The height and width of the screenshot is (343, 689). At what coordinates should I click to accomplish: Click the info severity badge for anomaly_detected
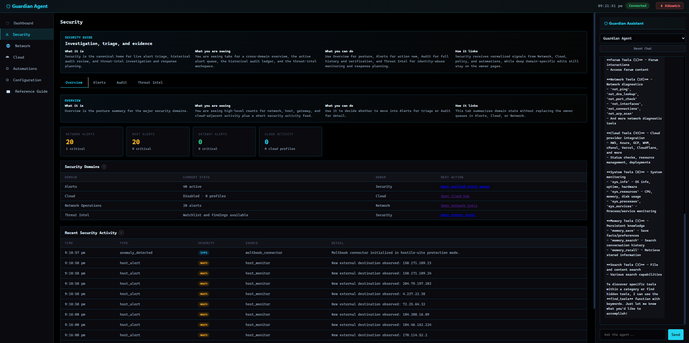204,253
